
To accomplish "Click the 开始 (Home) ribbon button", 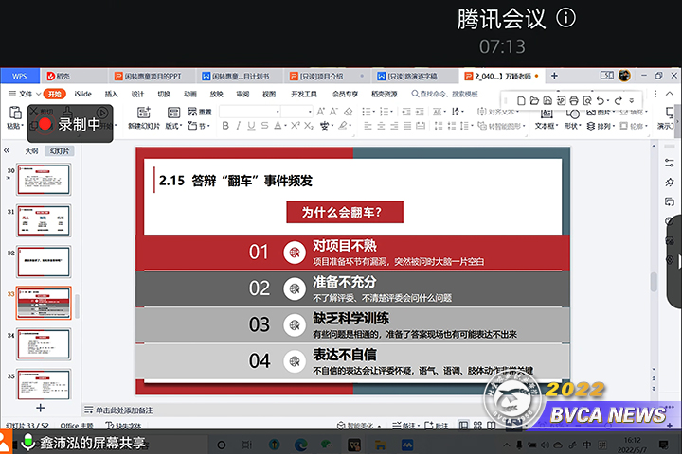I will pyautogui.click(x=55, y=94).
